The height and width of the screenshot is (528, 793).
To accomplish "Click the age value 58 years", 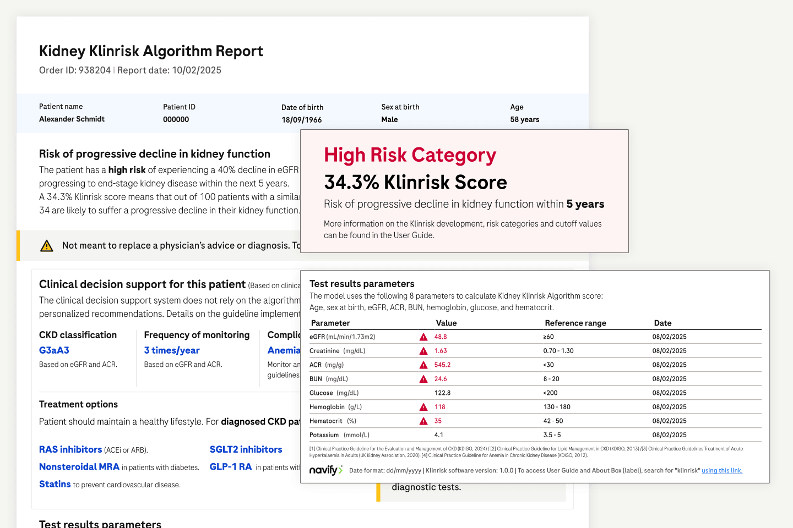I will click(x=524, y=119).
